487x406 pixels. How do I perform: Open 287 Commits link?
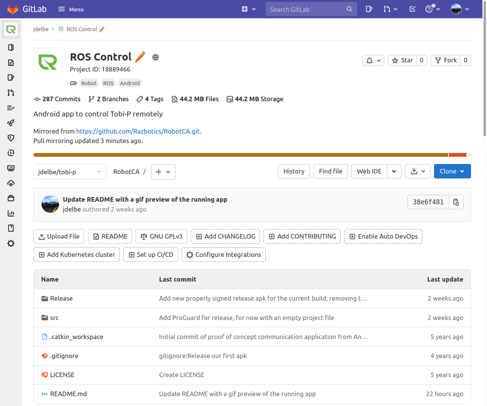point(57,99)
